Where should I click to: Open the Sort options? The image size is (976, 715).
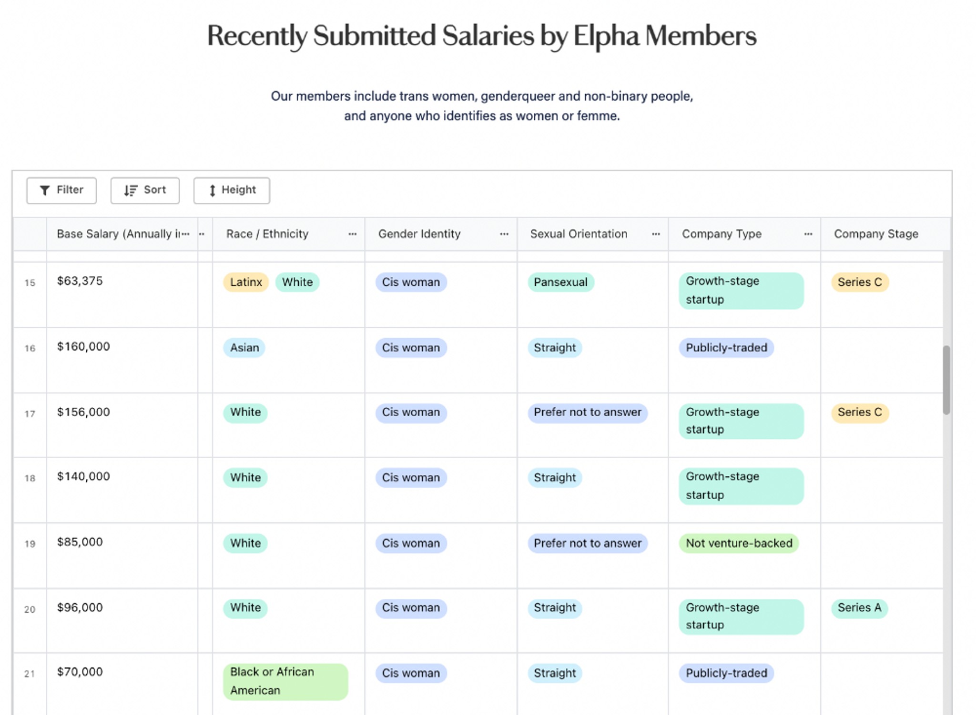click(145, 191)
